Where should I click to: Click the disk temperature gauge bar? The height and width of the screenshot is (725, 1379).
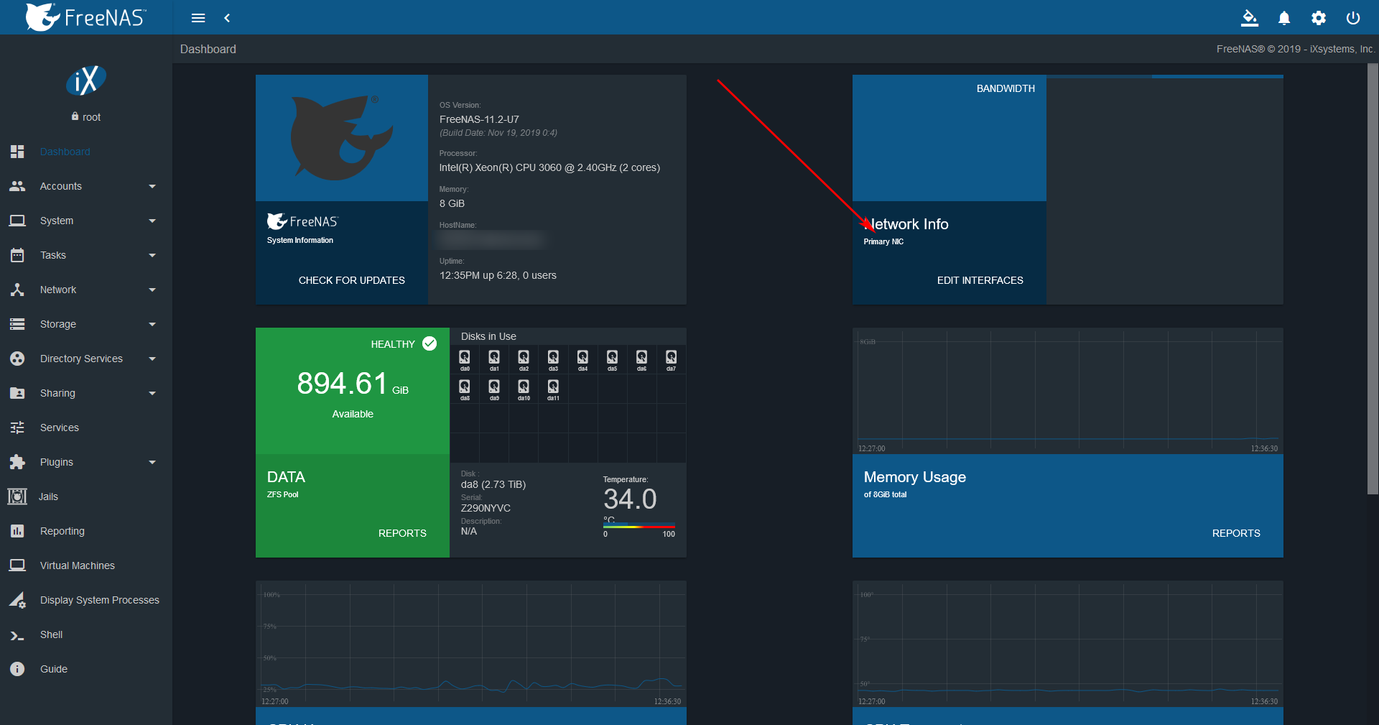click(x=639, y=527)
